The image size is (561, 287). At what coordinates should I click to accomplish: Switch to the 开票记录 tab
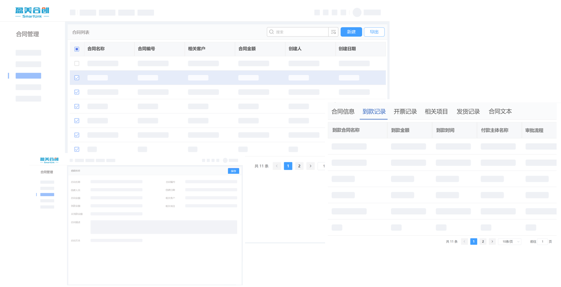405,111
